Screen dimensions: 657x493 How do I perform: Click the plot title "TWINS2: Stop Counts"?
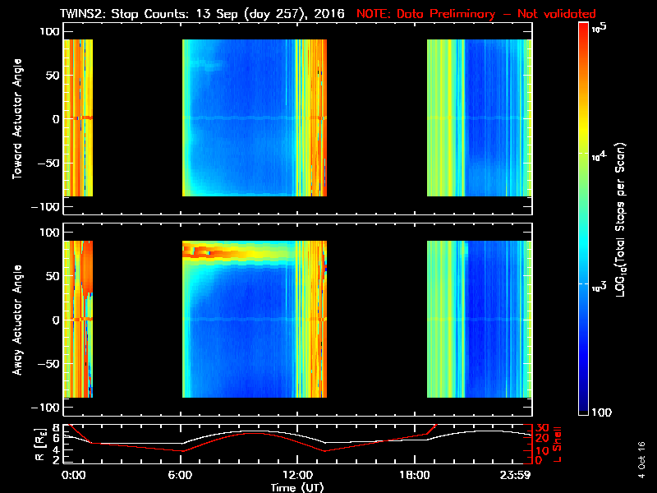tap(123, 14)
